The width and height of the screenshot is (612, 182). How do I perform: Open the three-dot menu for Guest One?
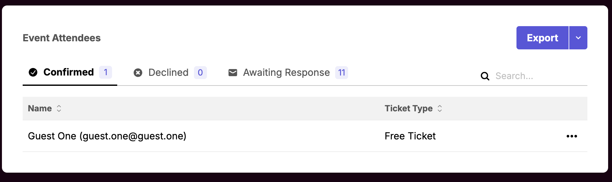pos(572,136)
